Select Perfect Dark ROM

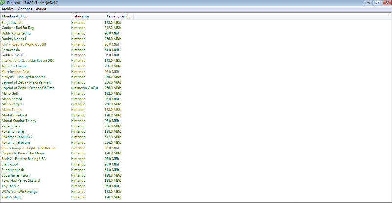(x=11, y=126)
